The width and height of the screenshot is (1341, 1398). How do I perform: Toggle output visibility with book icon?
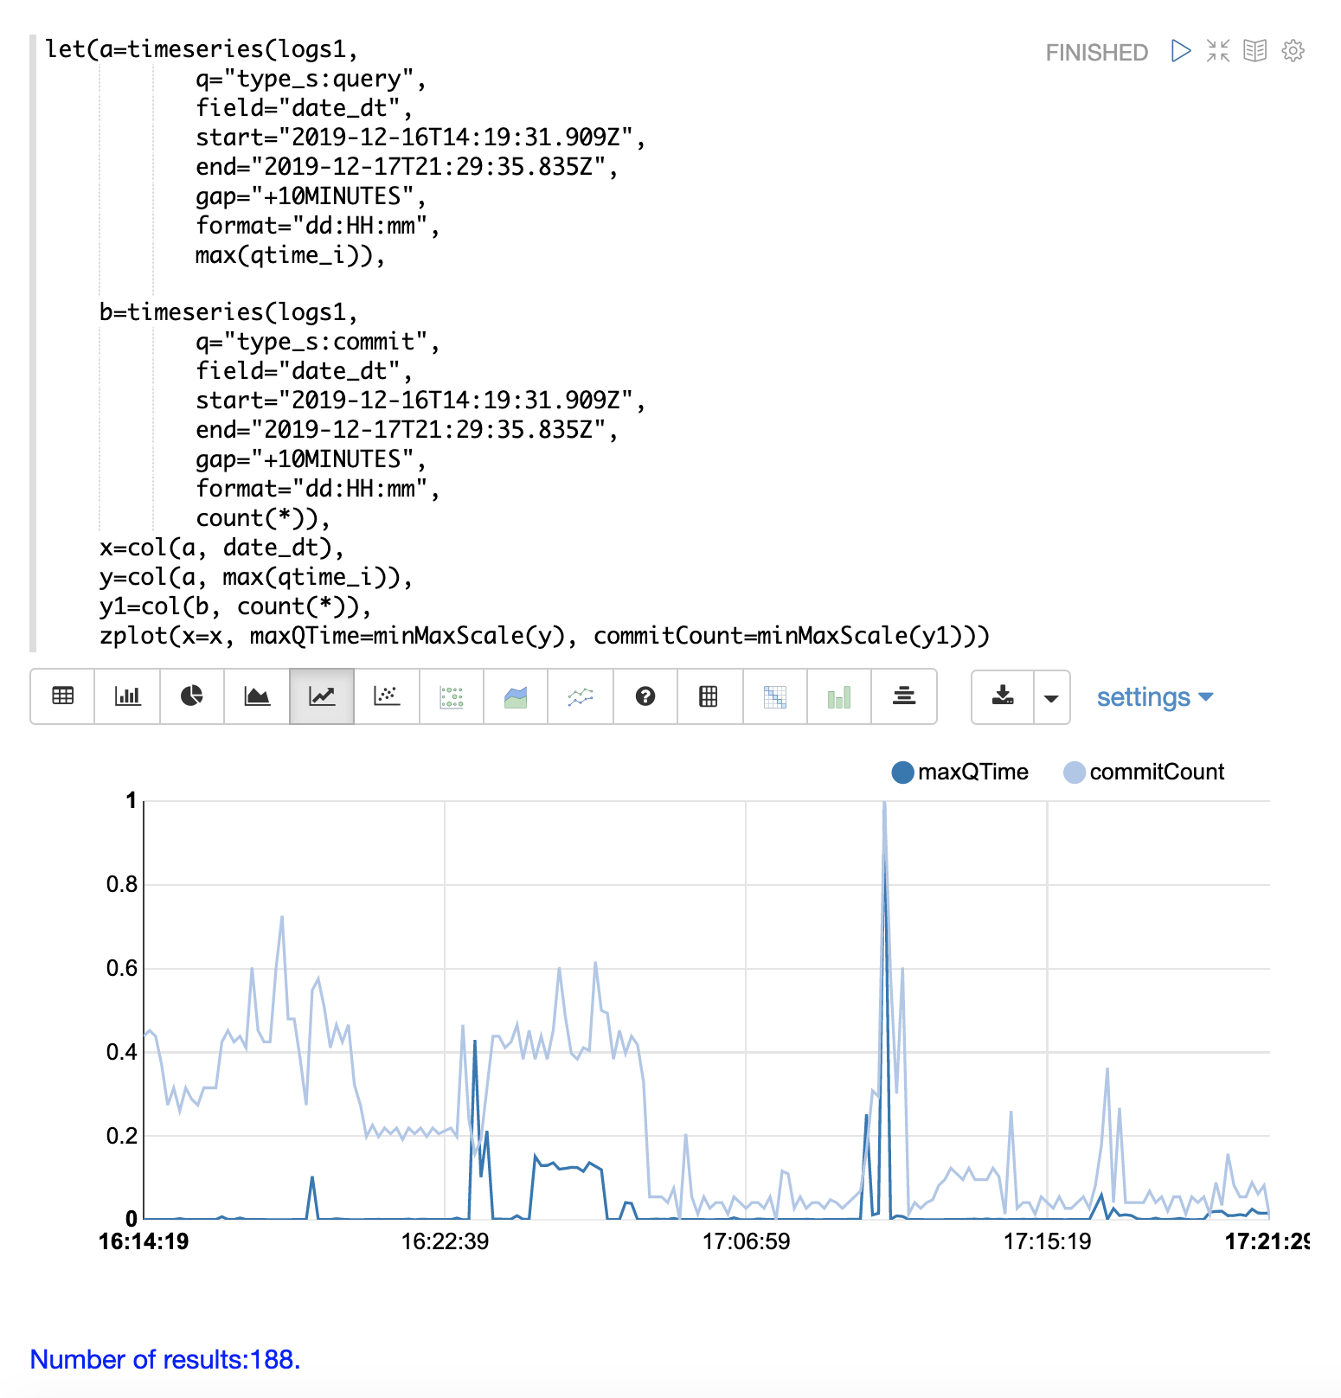pyautogui.click(x=1254, y=51)
